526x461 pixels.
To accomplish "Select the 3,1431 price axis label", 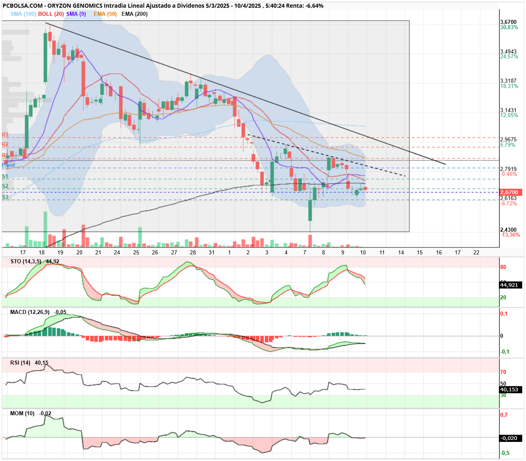I will [x=508, y=110].
